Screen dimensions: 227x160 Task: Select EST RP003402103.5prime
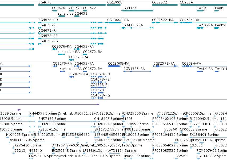click(170, 119)
